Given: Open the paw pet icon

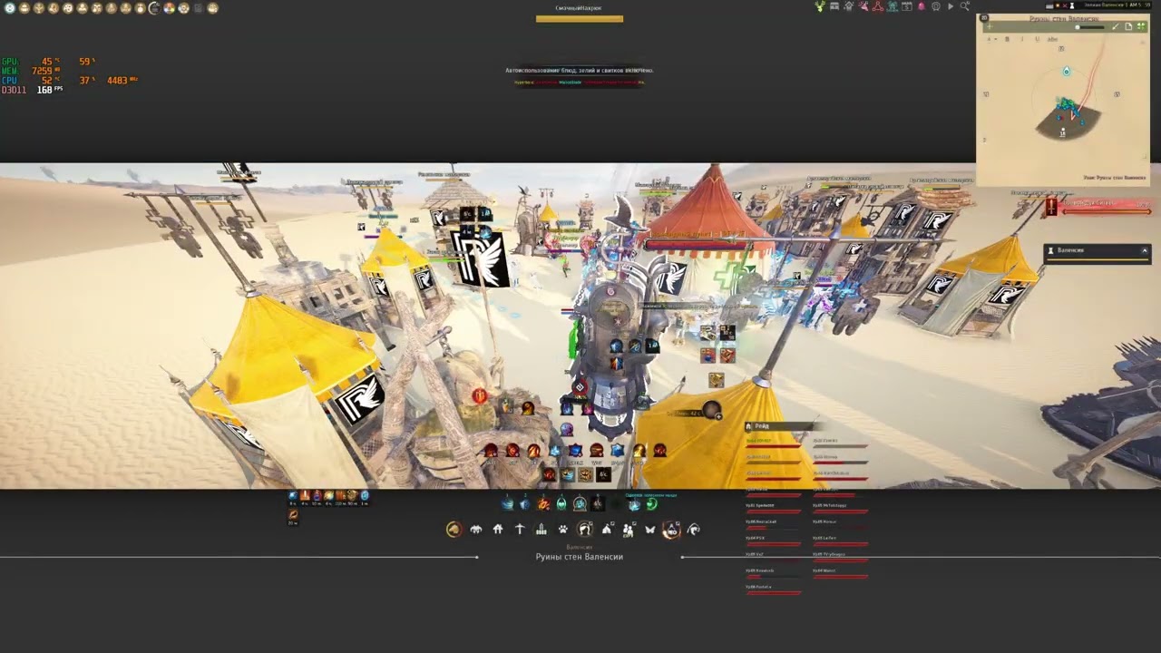Looking at the screenshot, I should 563,530.
